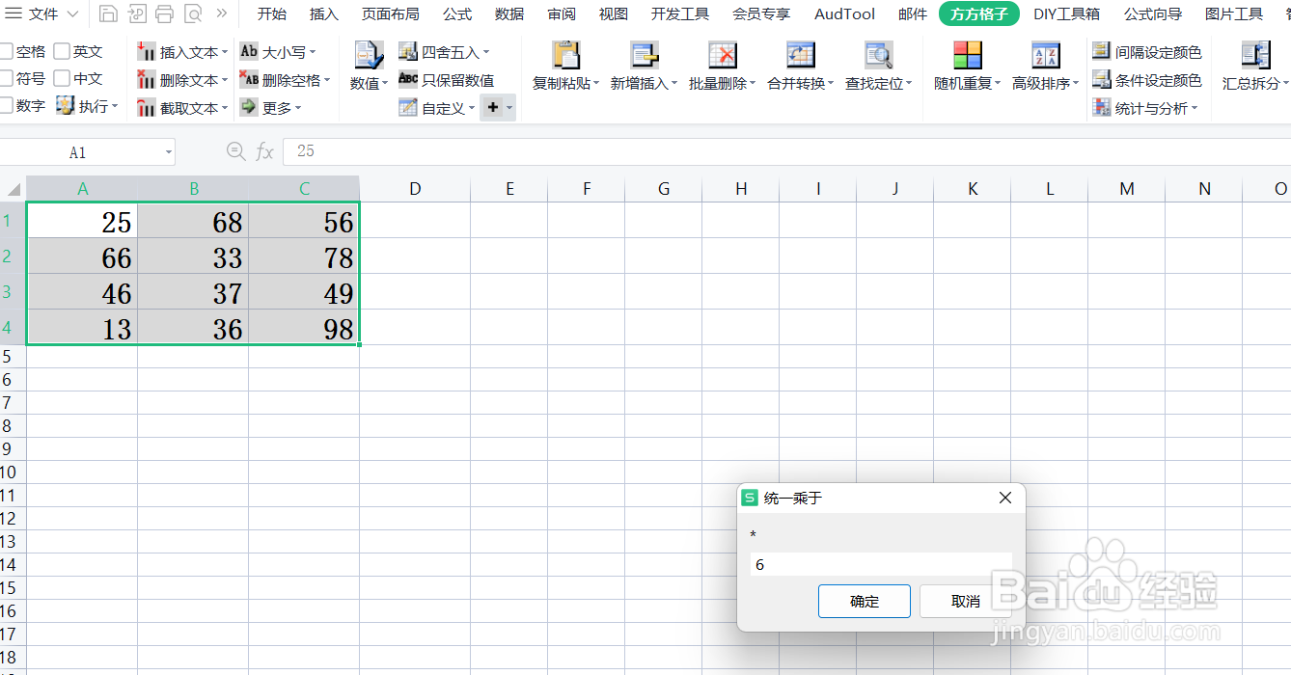Image resolution: width=1291 pixels, height=675 pixels.
Task: Click the 条件设定颜色 button
Action: 1146,79
